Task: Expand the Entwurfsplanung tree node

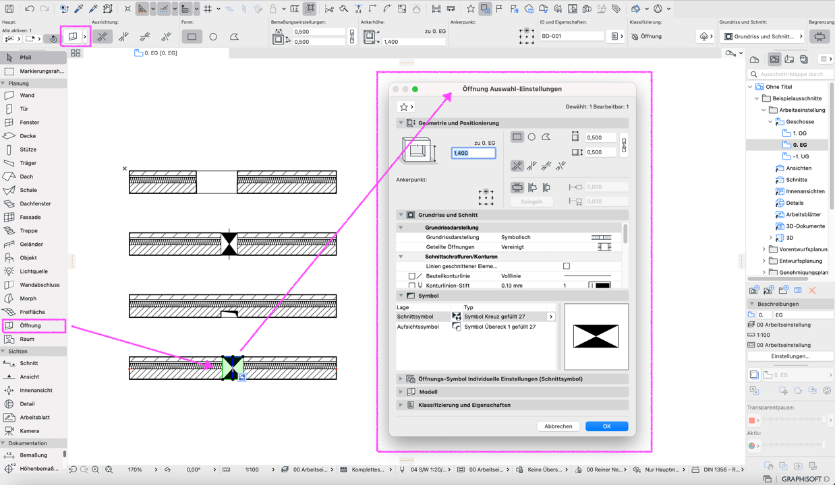Action: pyautogui.click(x=764, y=261)
